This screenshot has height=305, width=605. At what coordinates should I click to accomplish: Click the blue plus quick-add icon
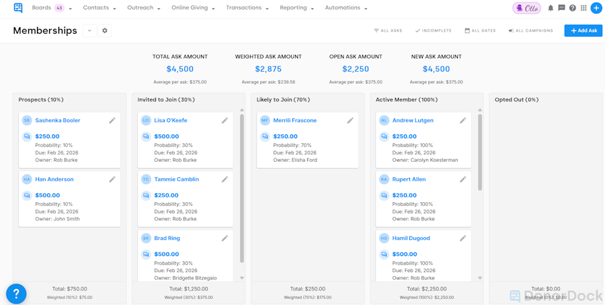click(596, 8)
